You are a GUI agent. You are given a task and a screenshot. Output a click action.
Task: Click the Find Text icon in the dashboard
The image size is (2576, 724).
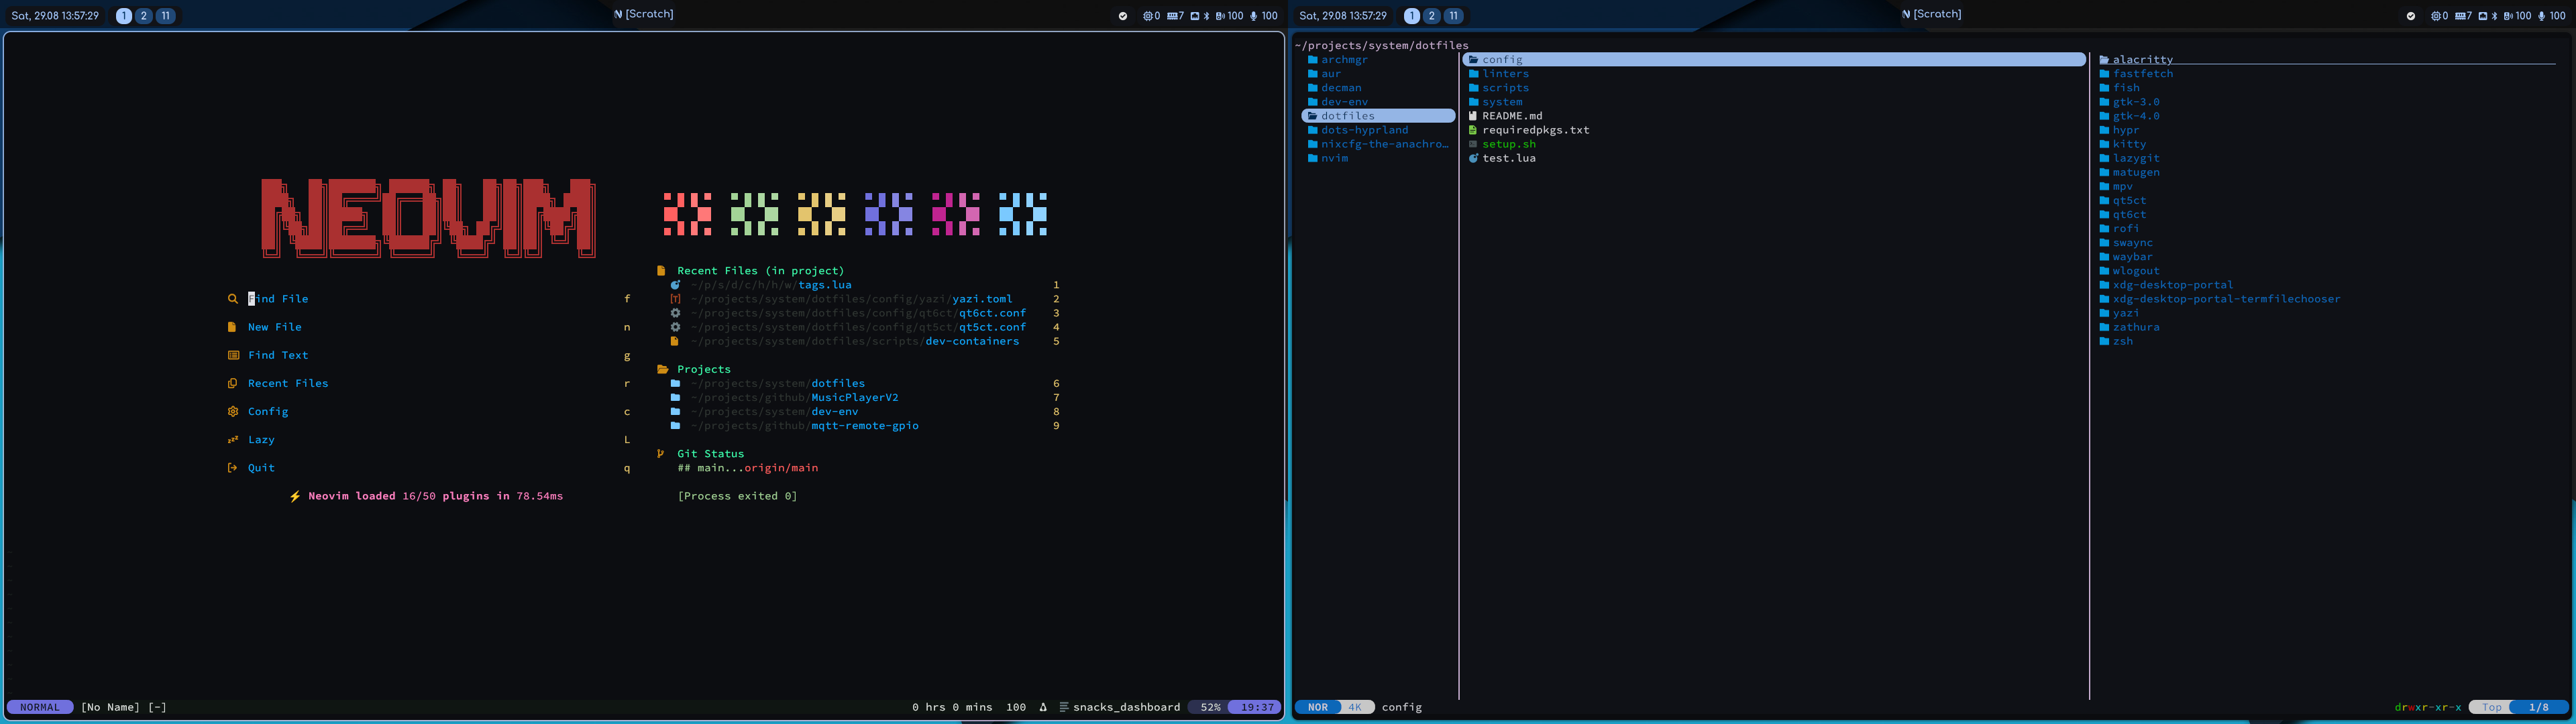(233, 355)
